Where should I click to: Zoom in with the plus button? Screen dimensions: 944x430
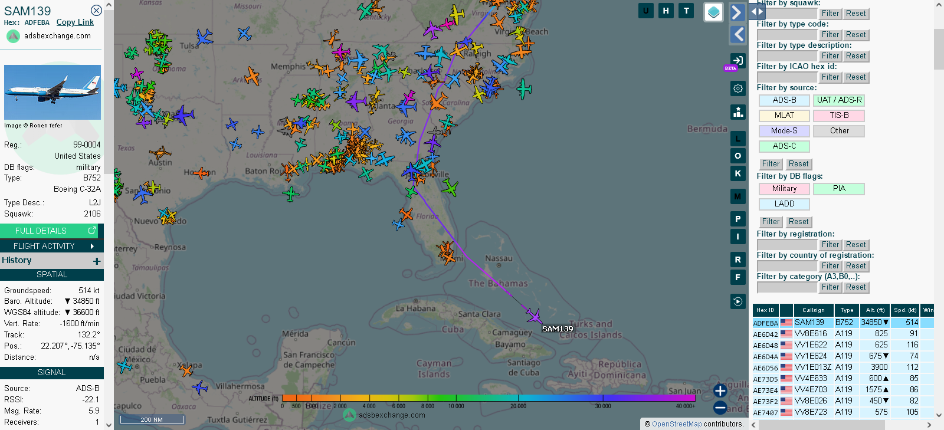[720, 390]
